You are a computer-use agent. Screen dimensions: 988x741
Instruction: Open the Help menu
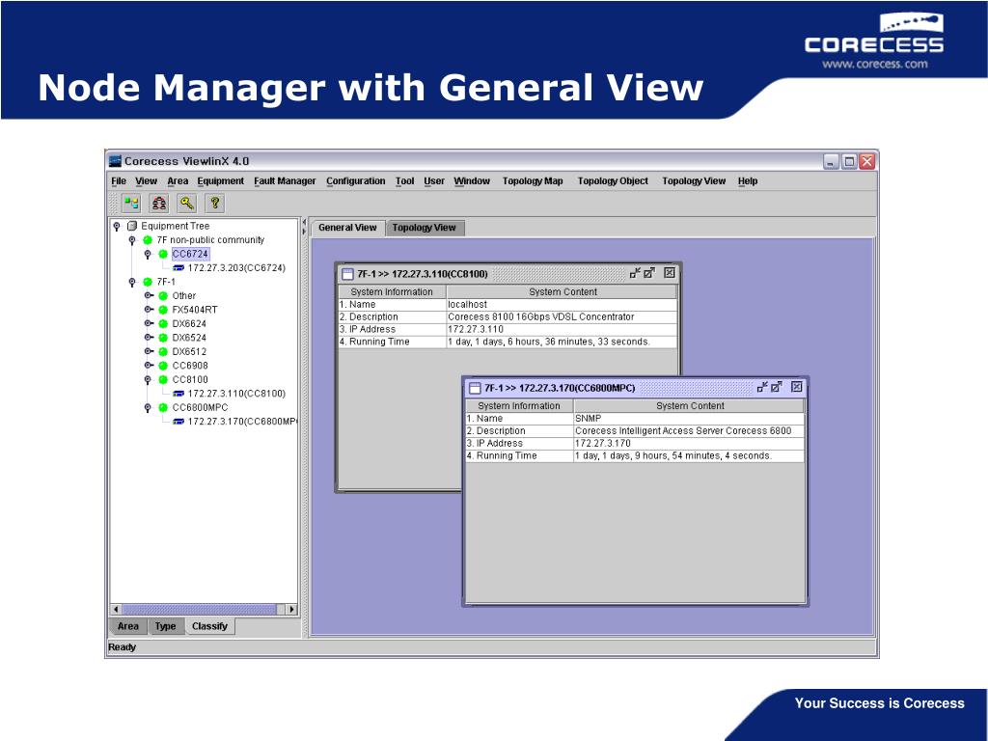[748, 180]
